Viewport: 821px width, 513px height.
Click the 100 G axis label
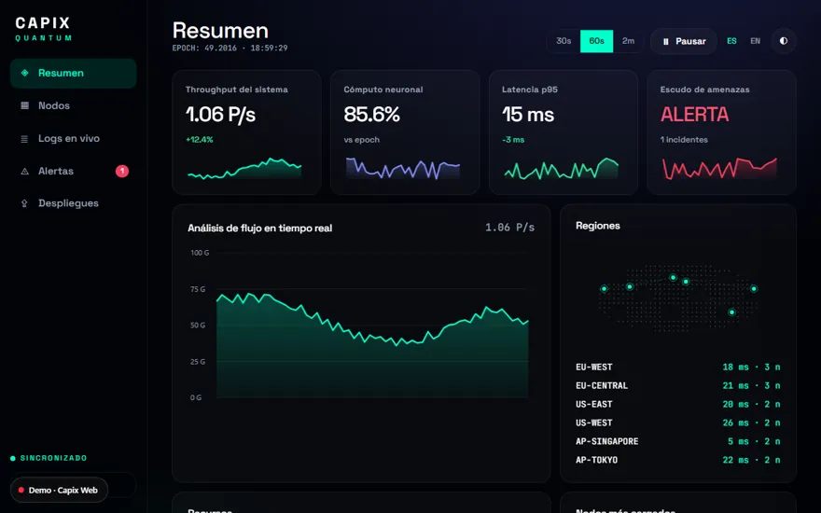[x=200, y=253]
